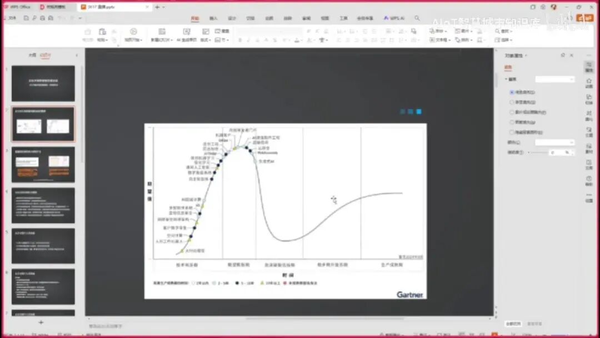Click Apply to All button in panel bottom

[x=513, y=324]
